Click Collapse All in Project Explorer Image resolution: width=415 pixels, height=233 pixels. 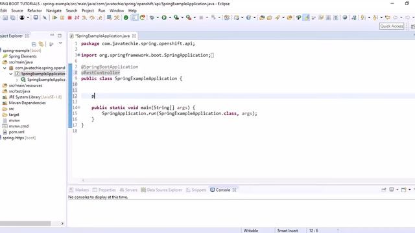34,44
